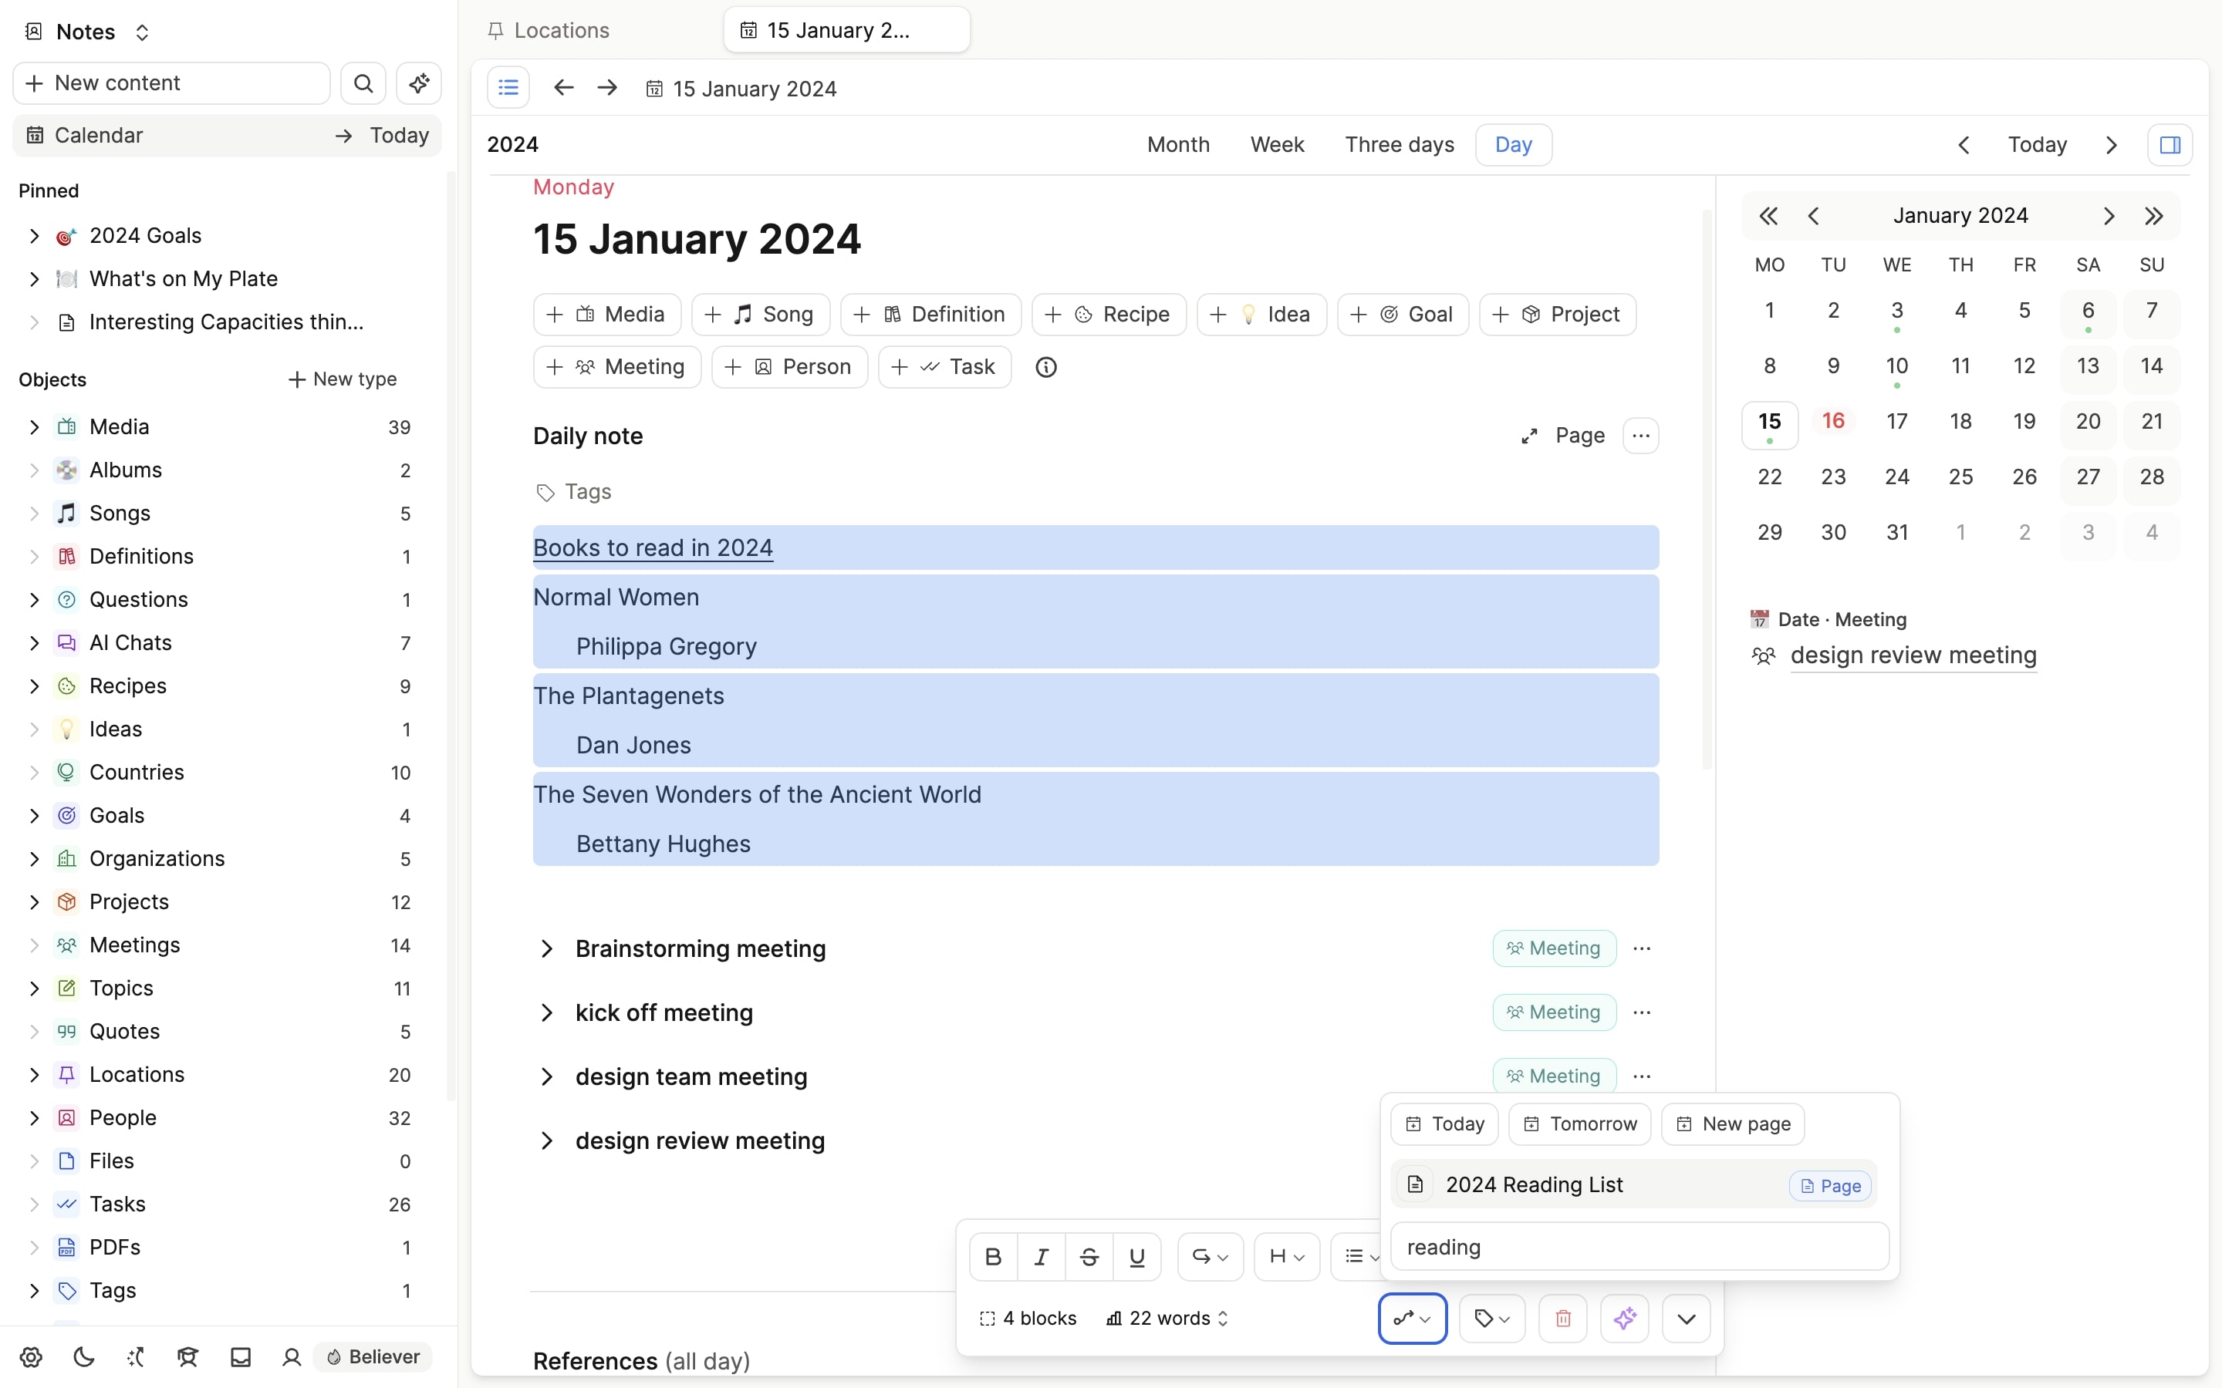2222x1388 pixels.
Task: Toggle the outline list view button
Action: pyautogui.click(x=508, y=88)
